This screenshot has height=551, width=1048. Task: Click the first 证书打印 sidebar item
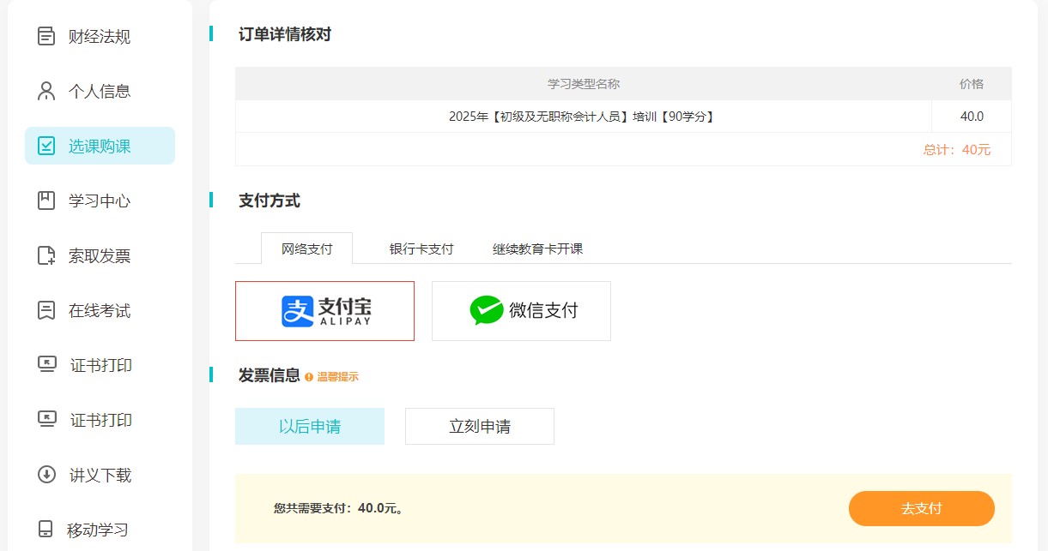tap(100, 365)
